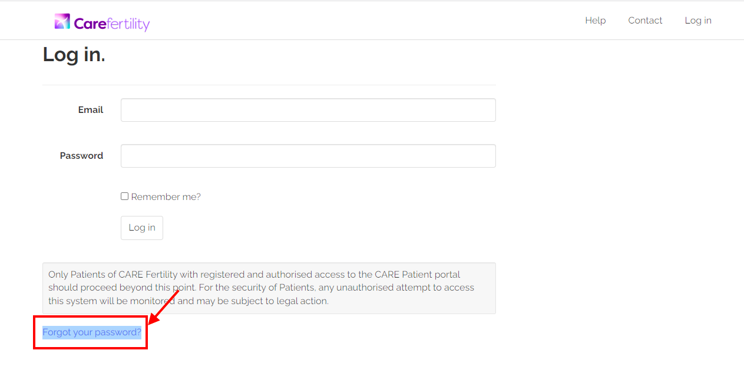This screenshot has height=370, width=744.
Task: Open the Contact page
Action: [645, 21]
